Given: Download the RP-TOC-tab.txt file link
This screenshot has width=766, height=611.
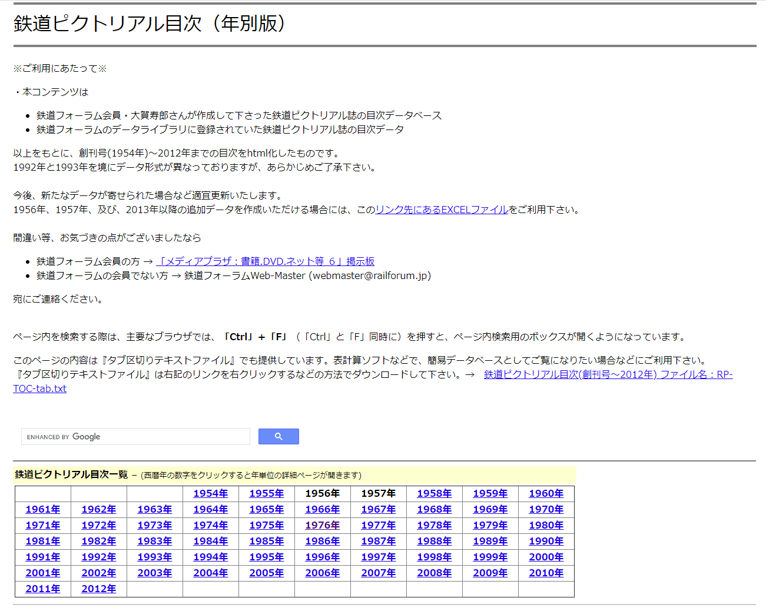Looking at the screenshot, I should [x=373, y=381].
